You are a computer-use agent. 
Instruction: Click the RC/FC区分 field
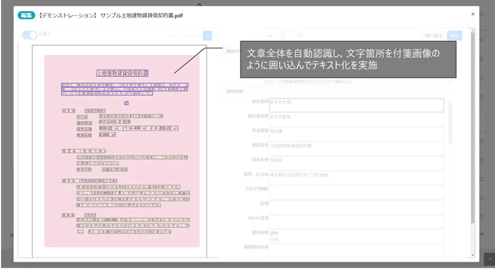[357, 222]
